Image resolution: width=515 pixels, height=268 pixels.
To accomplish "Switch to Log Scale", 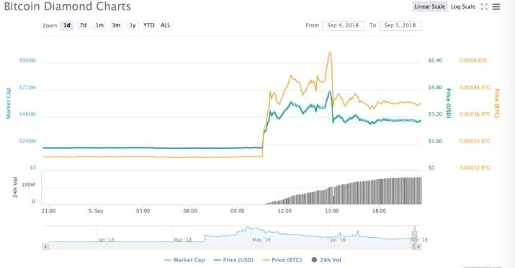I will click(462, 6).
